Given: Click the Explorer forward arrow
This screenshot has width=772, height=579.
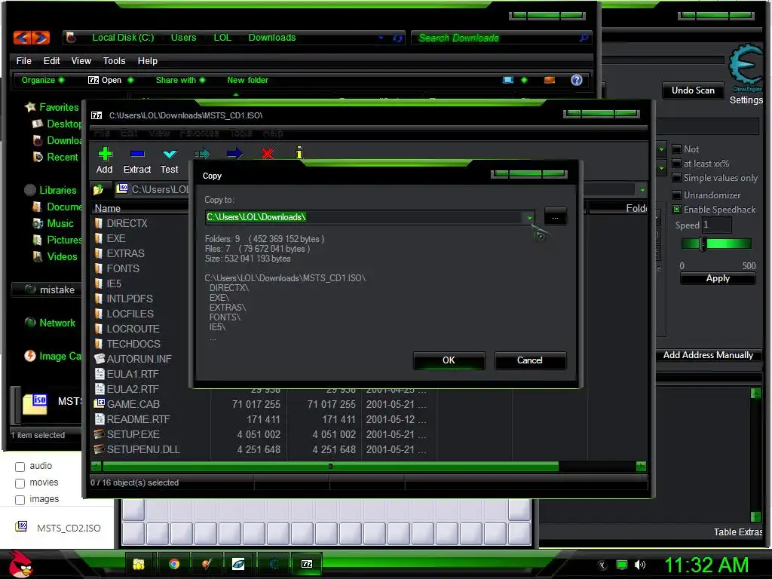Looking at the screenshot, I should click(41, 38).
